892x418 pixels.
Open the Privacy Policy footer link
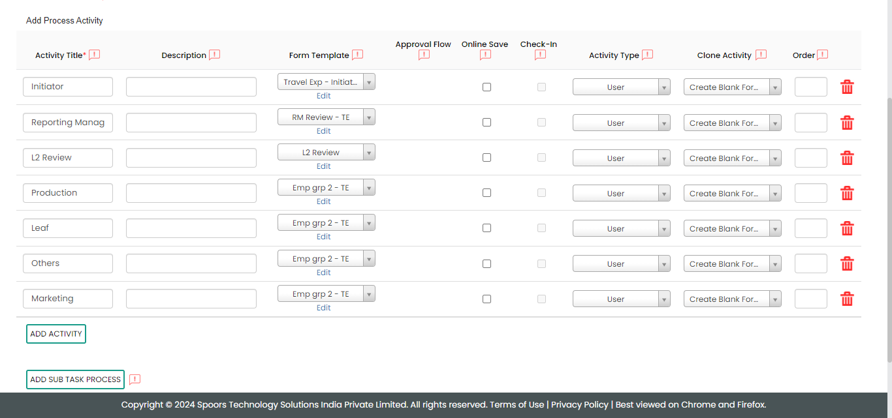coord(579,405)
